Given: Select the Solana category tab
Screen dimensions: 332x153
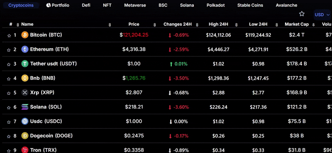Looking at the screenshot, I should (187, 5).
